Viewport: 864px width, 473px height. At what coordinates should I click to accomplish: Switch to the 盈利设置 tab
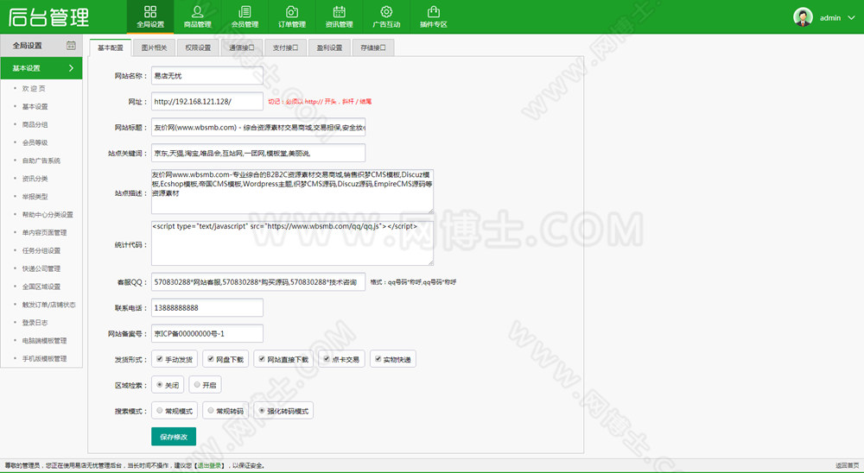329,48
